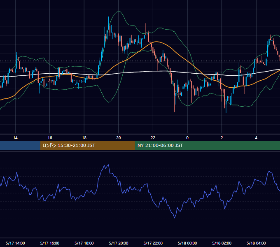280x247 pixels.
Task: Click the tall blue candle wick near 19:30
Action: 108,23
